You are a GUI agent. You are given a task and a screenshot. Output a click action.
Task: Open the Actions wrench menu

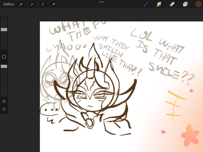pos(21,4)
